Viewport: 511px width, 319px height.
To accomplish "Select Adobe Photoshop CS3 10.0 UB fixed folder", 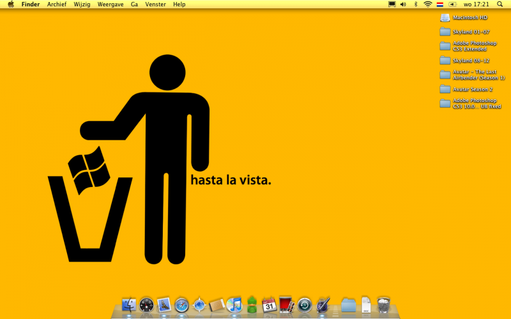I will [x=470, y=103].
